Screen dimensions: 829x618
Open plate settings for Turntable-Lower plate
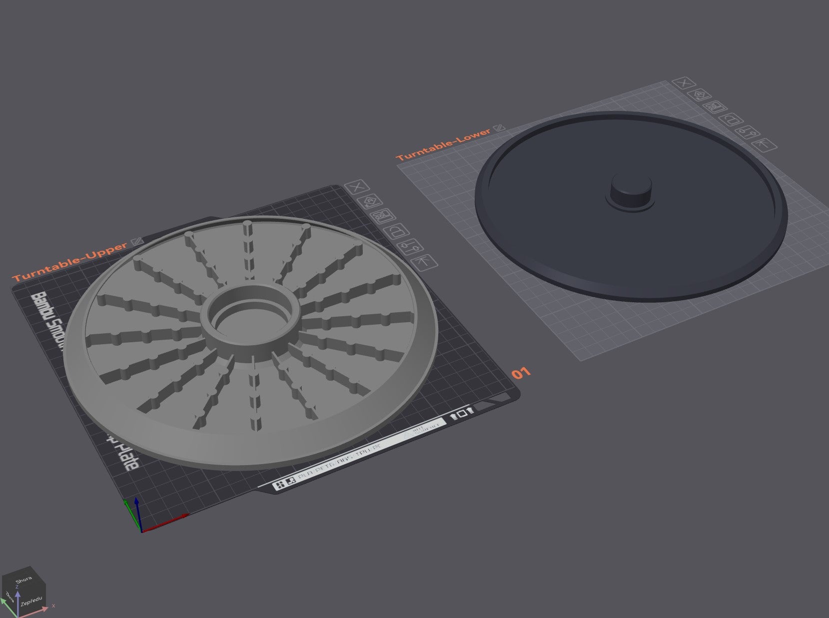749,132
